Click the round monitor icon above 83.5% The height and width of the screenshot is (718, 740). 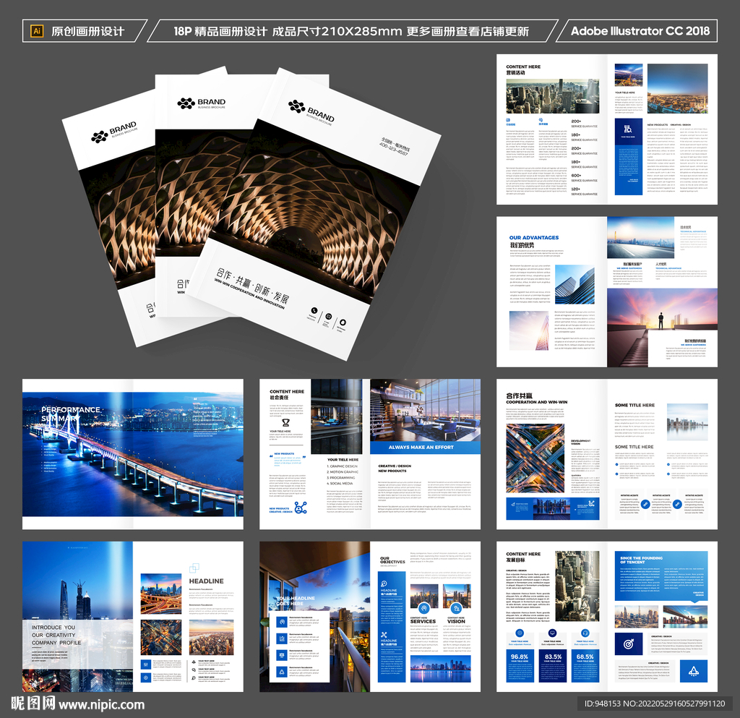[552, 633]
